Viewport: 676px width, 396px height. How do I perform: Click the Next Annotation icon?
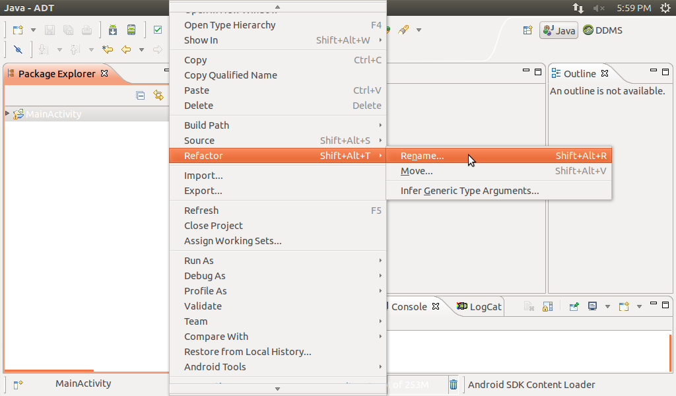(x=43, y=49)
